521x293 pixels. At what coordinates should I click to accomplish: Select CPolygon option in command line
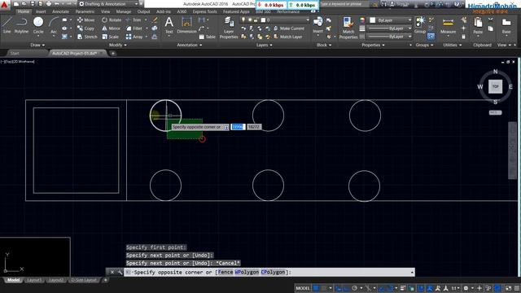coord(273,272)
